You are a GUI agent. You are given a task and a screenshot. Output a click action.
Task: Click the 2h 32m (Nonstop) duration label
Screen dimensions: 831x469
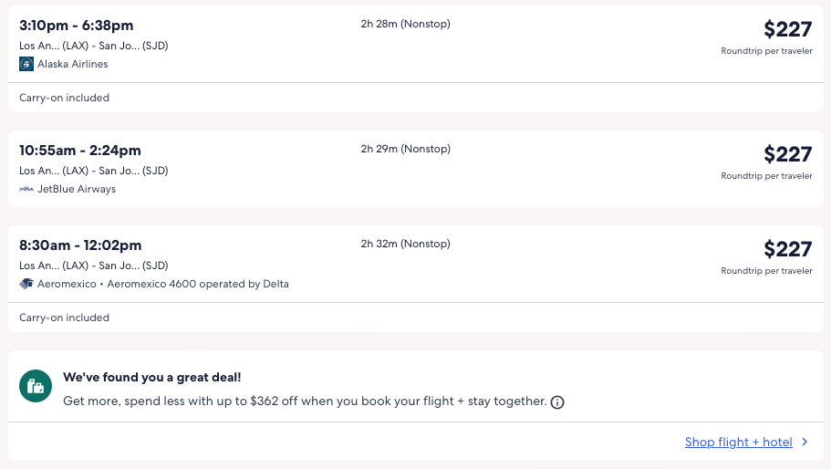click(405, 244)
